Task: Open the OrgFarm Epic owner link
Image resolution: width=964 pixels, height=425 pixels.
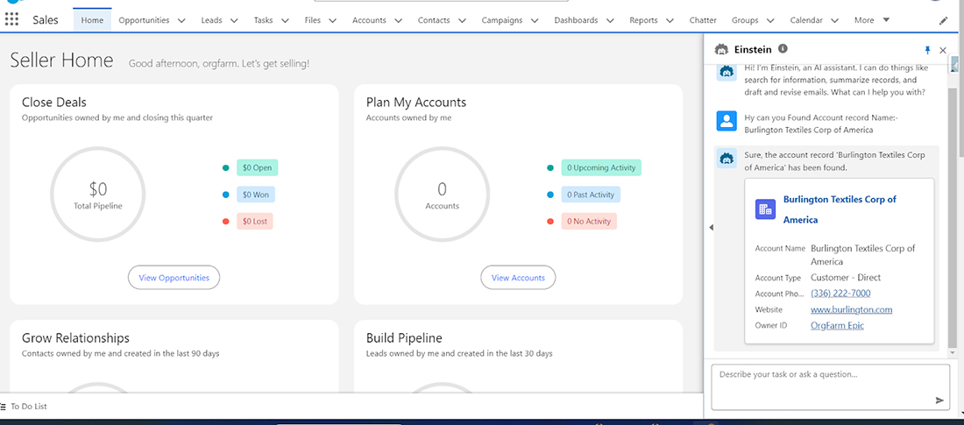Action: (837, 325)
